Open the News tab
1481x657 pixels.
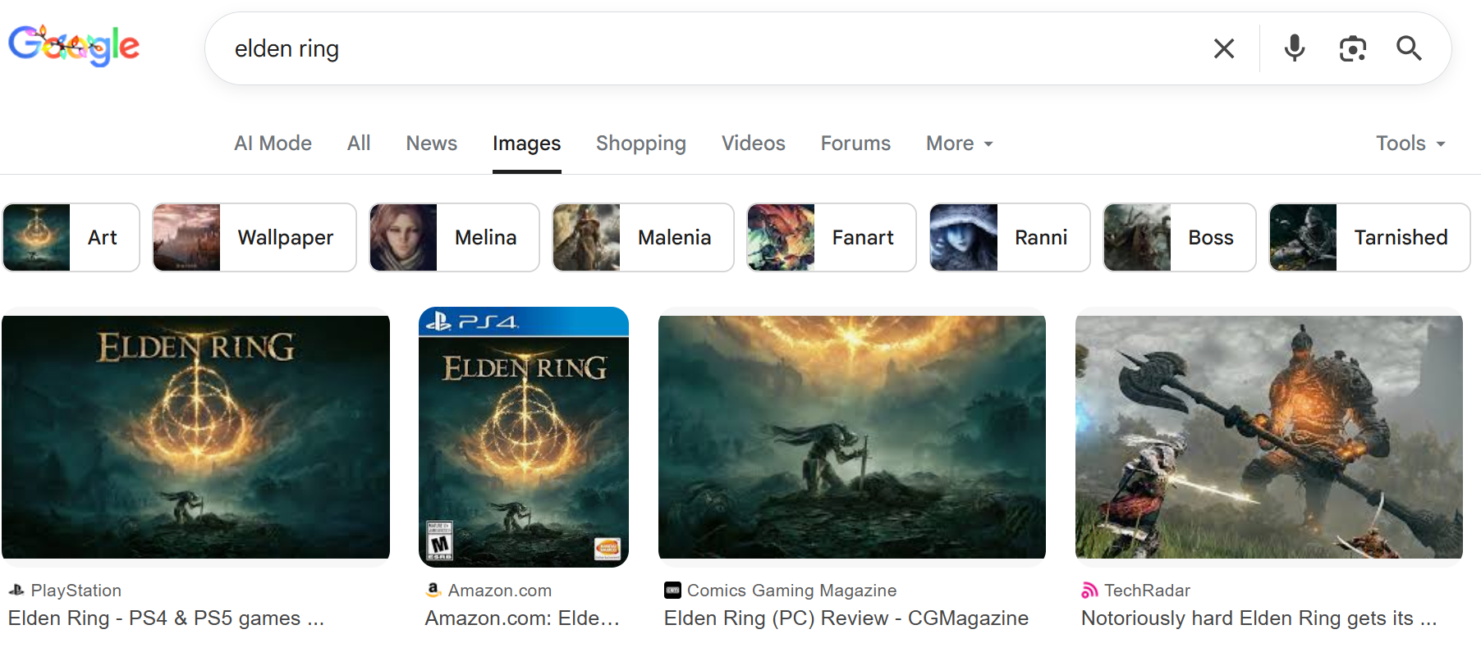[x=432, y=144]
